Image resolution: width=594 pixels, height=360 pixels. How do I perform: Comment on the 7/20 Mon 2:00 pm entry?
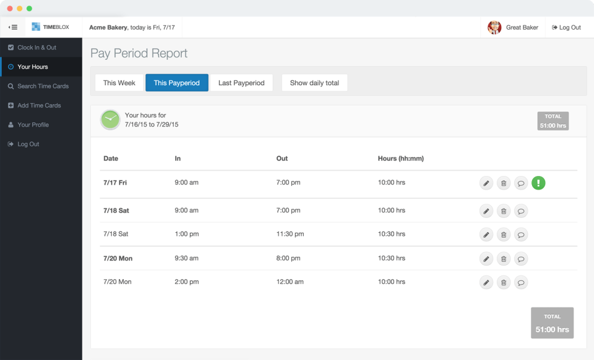point(521,283)
